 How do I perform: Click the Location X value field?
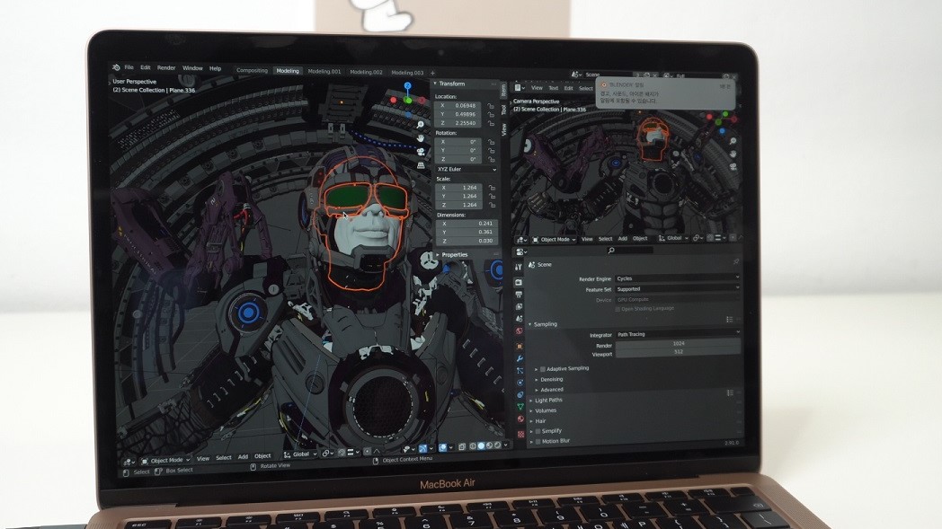click(x=458, y=105)
